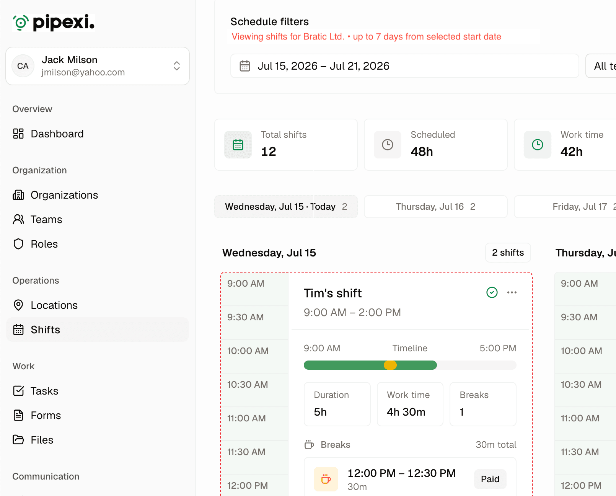Click the green check status on Tim's shift

coord(492,292)
